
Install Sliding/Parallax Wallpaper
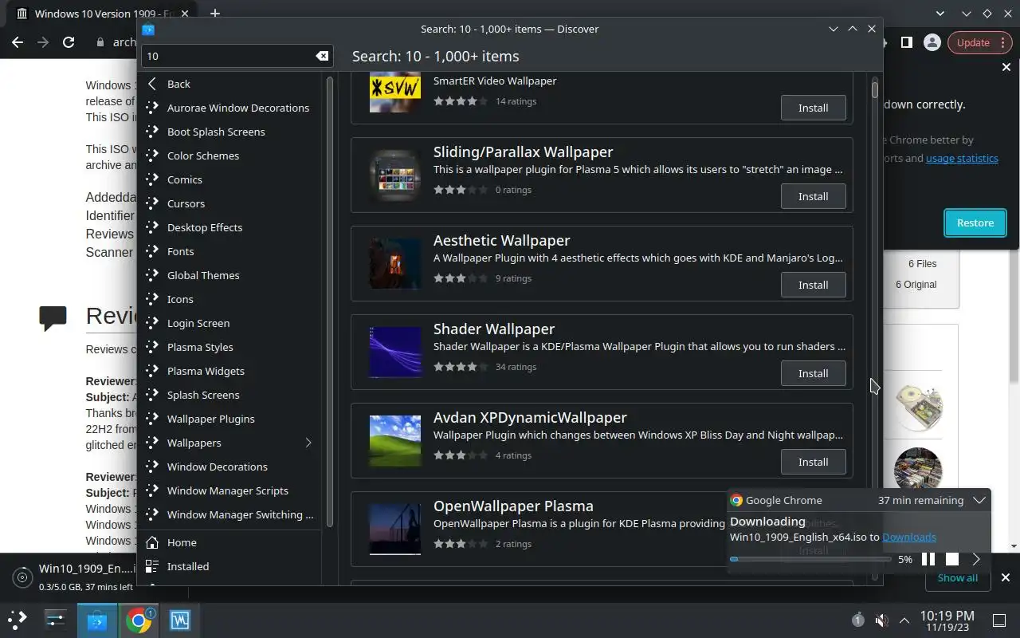[813, 196]
